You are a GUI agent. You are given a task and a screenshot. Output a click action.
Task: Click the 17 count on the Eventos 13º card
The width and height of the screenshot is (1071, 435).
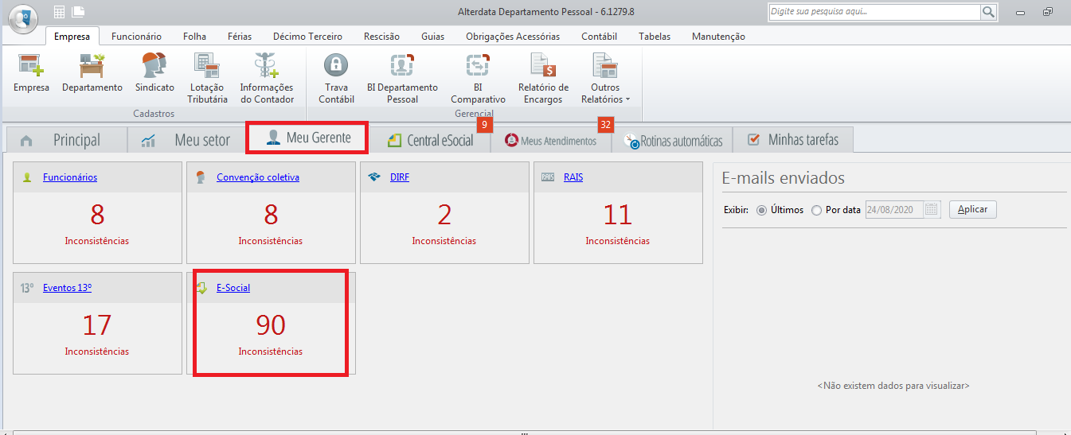point(97,325)
